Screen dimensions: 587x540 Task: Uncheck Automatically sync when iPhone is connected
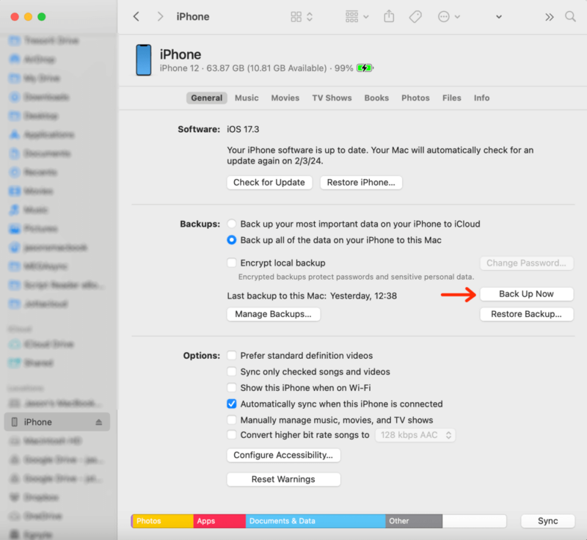pos(232,404)
